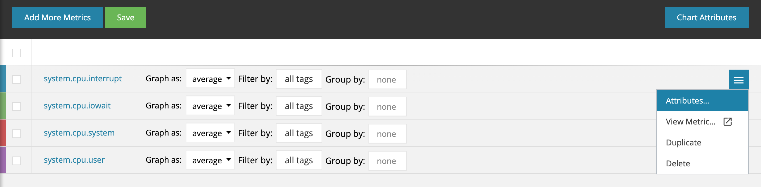Image resolution: width=761 pixels, height=187 pixels.
Task: Click the external link icon beside View Metric
Action: 727,122
